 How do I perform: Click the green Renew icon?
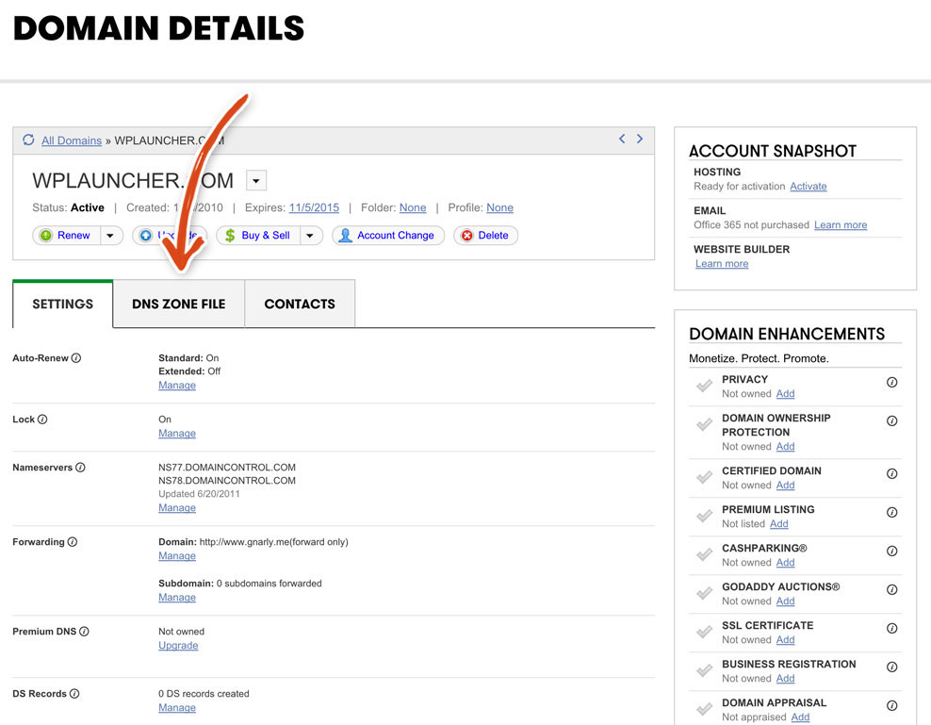(x=46, y=236)
